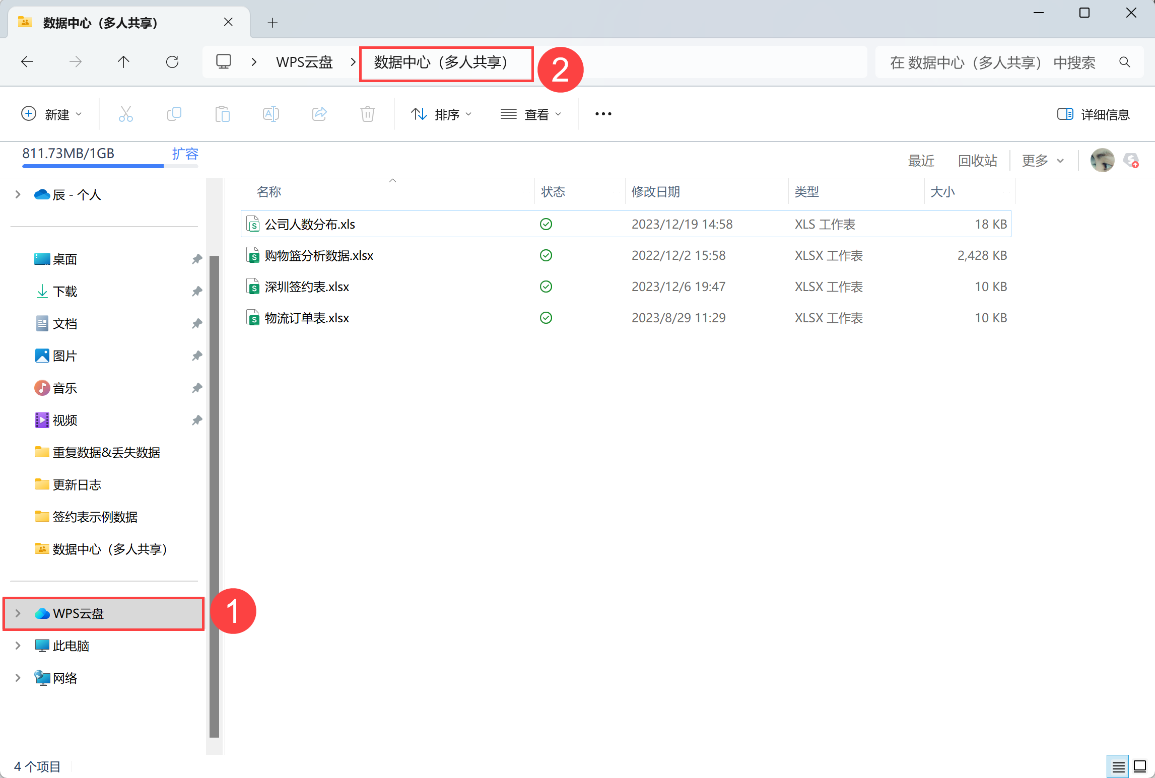Open the 更多 dropdown menu
The width and height of the screenshot is (1155, 778).
(1042, 161)
